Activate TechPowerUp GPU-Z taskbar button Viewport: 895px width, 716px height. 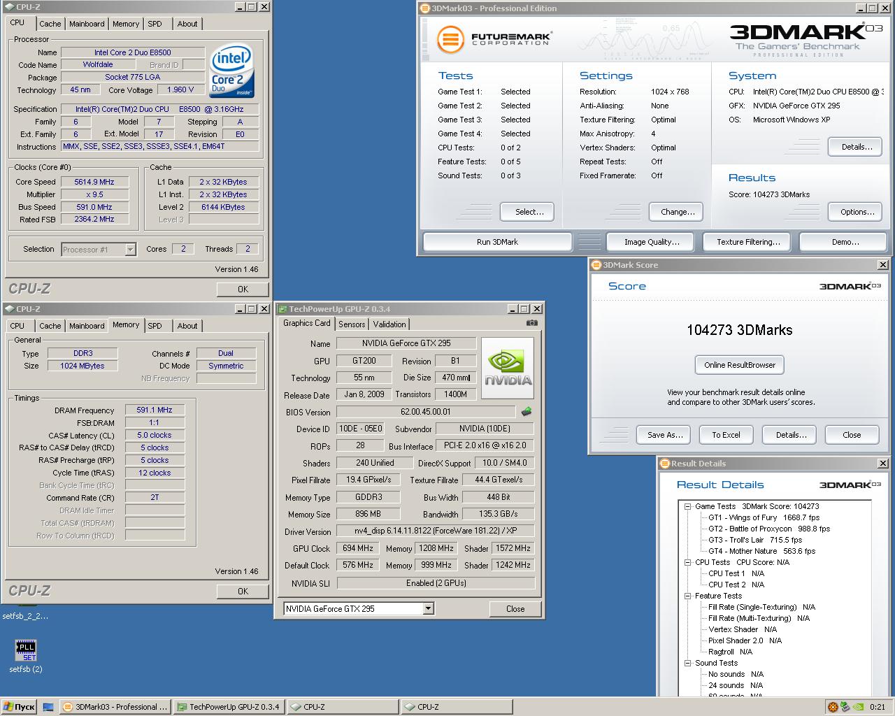click(228, 707)
